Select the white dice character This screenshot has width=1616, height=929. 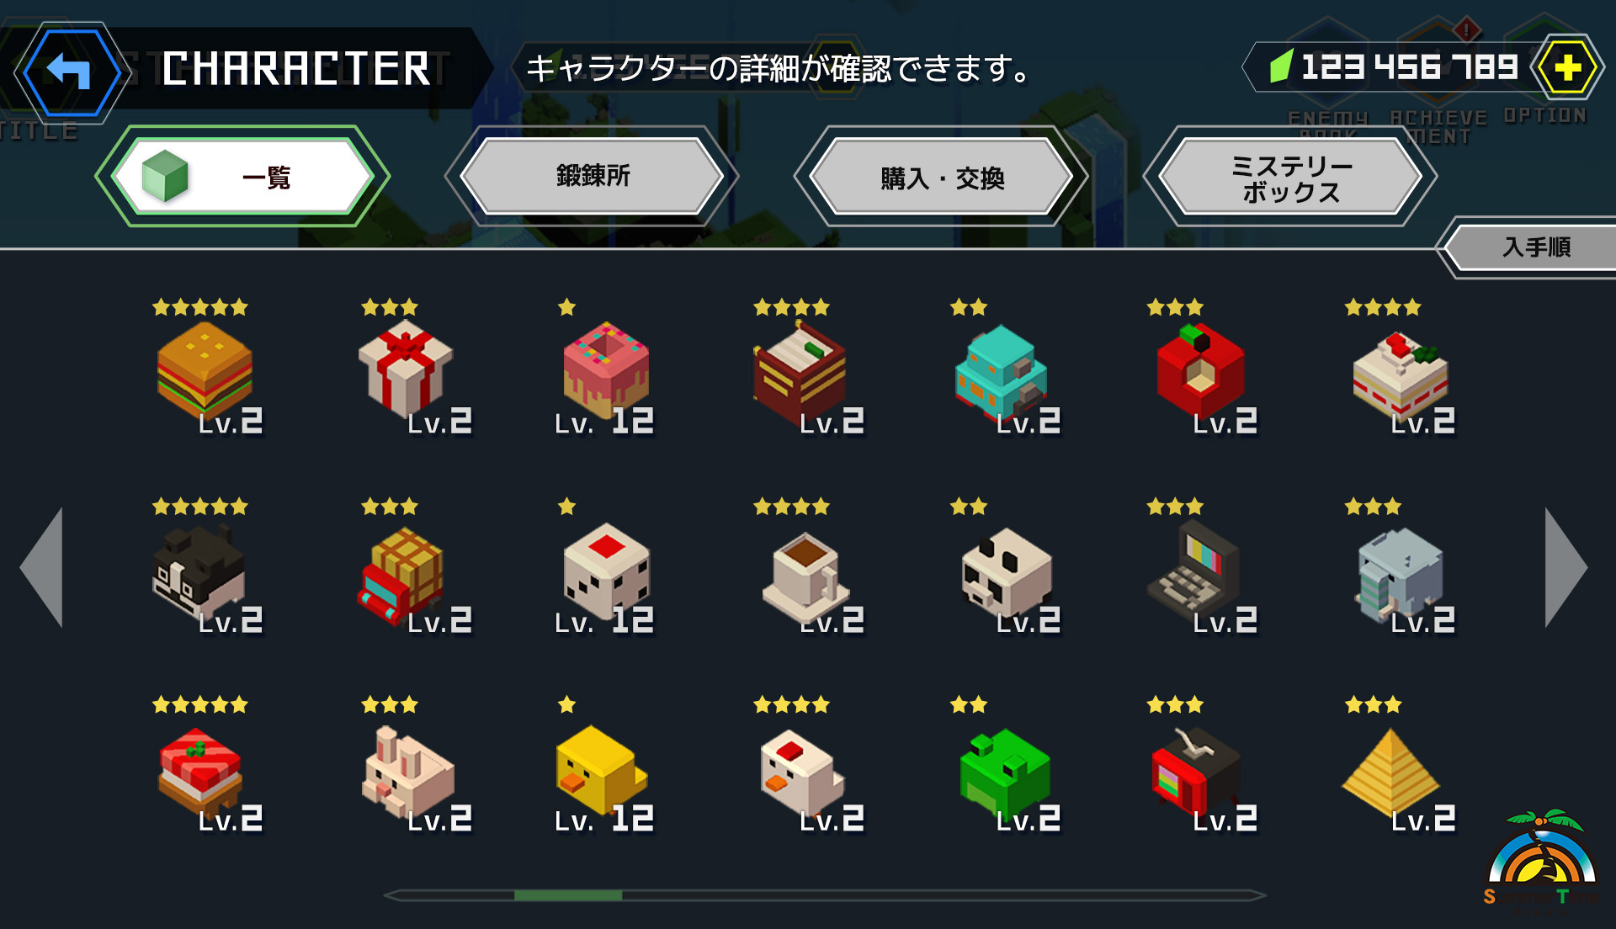(605, 571)
